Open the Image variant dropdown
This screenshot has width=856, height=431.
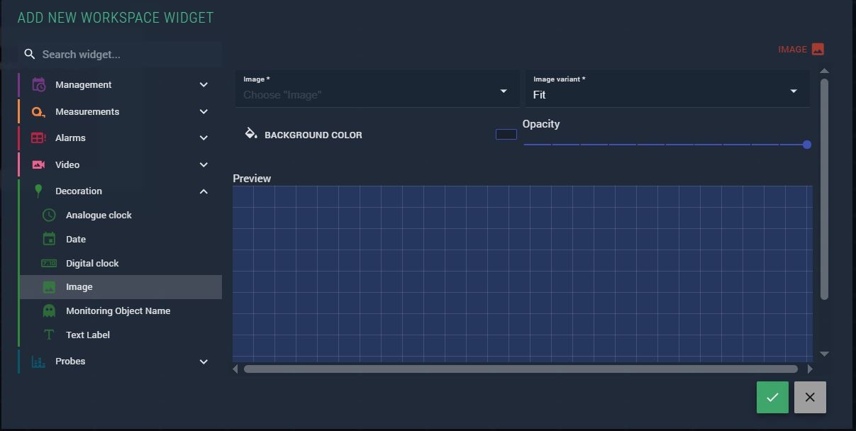667,90
